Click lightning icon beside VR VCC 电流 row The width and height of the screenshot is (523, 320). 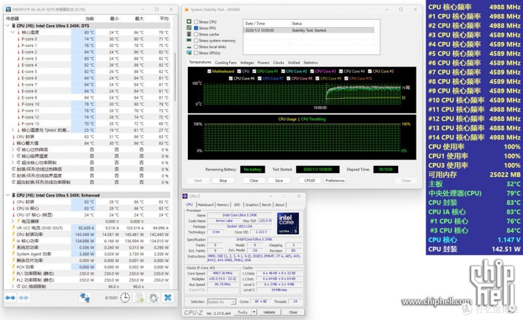[x=14, y=228]
